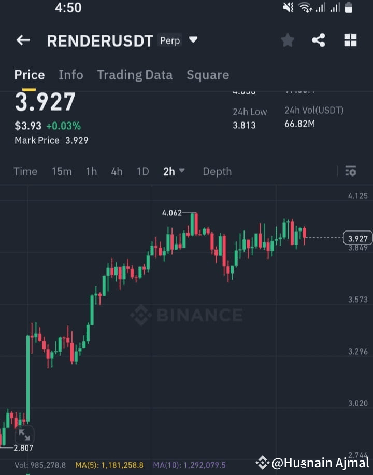This screenshot has height=475, width=373.
Task: Add RENDERUSDT to favorites with star icon
Action: coord(288,40)
